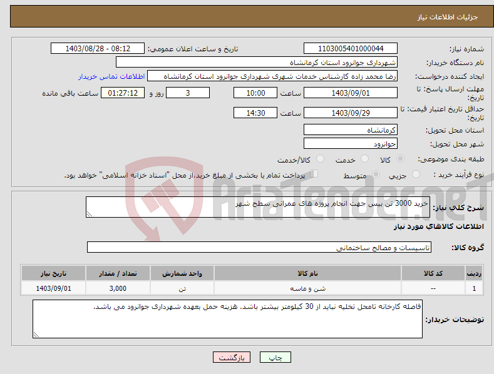Viewport: 494px width, 374px height.
Task: Click the تعداد / مقدار column header
Action: (x=118, y=273)
